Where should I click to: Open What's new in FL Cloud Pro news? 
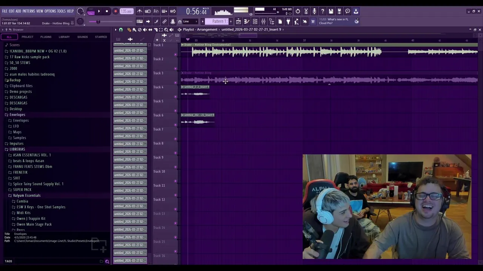(x=339, y=21)
